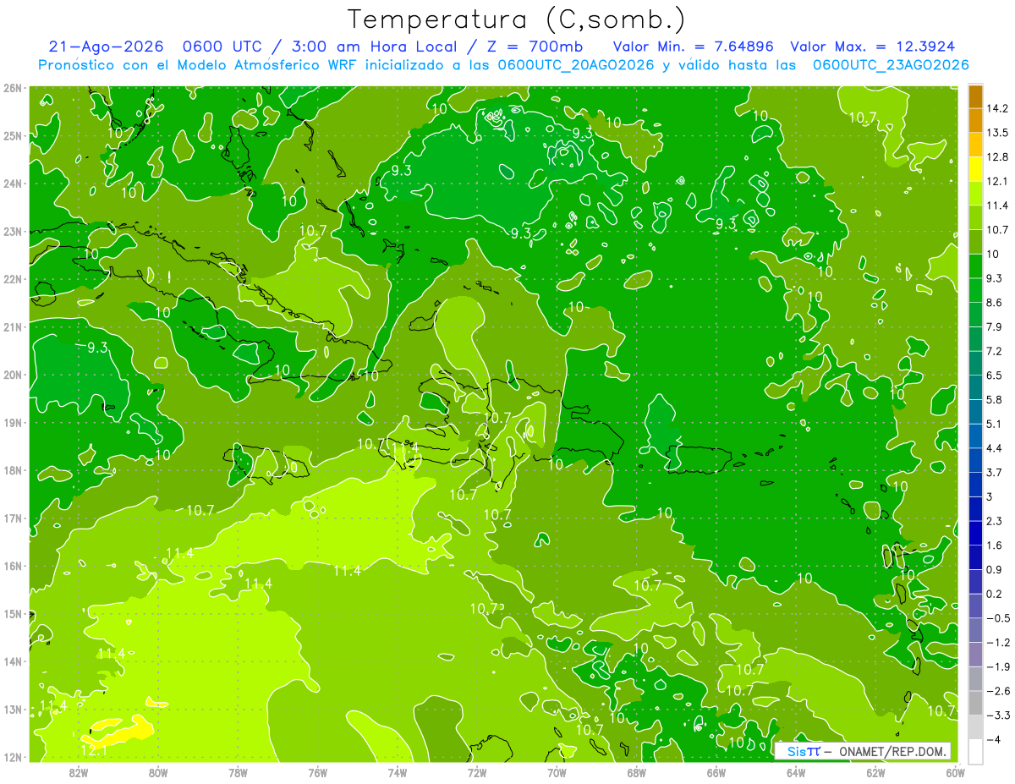1015x784 pixels.
Task: Click the '0600UTC_20AGO2026' initialization timestamp
Action: 575,65
